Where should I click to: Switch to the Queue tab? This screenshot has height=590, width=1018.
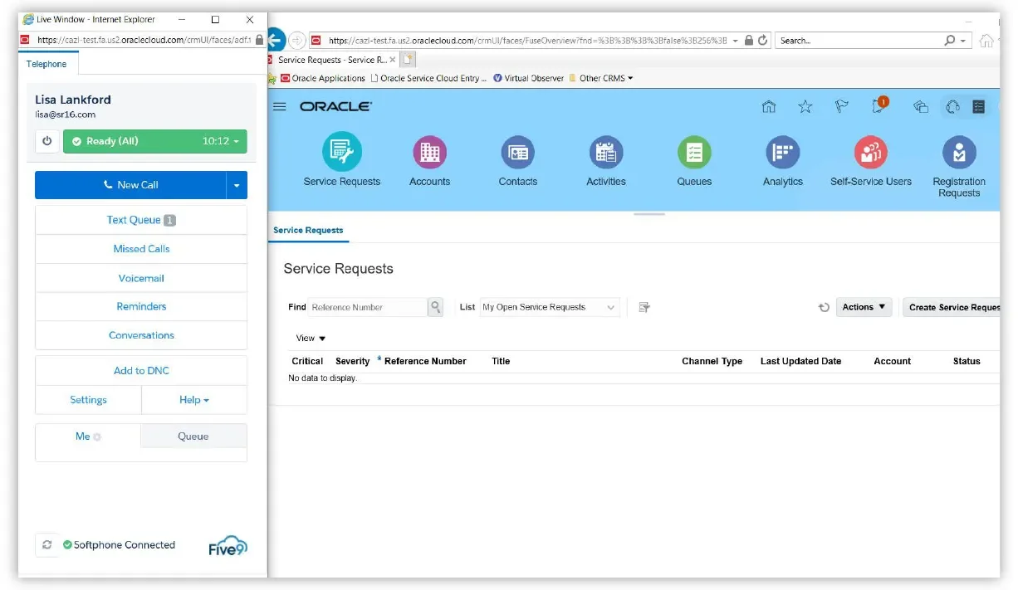pyautogui.click(x=193, y=436)
